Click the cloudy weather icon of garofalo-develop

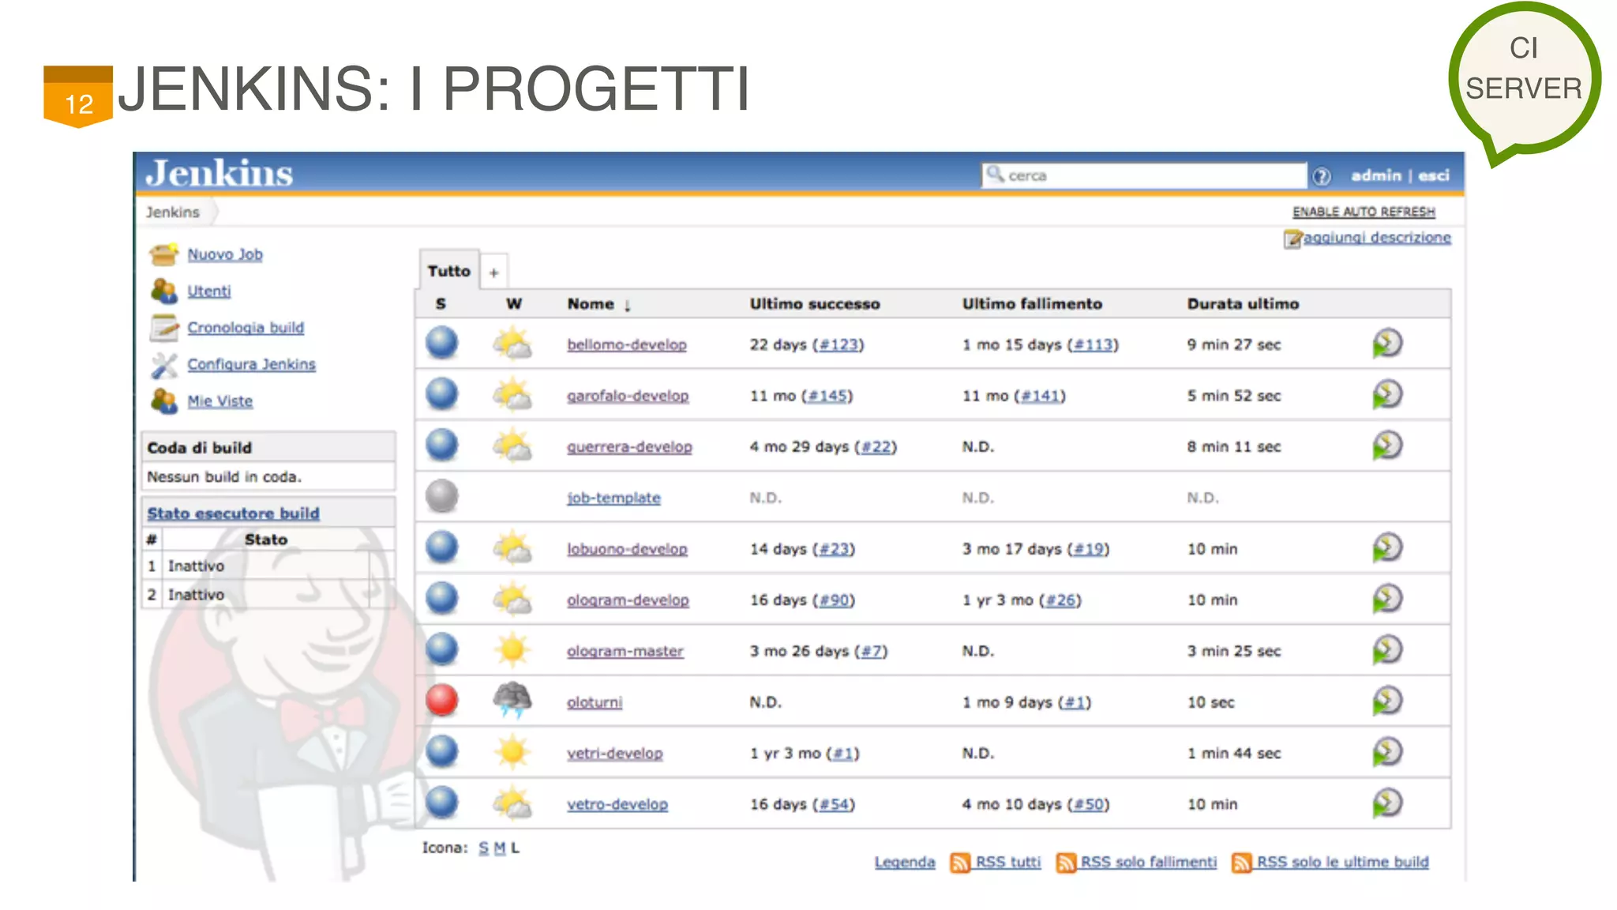[512, 394]
